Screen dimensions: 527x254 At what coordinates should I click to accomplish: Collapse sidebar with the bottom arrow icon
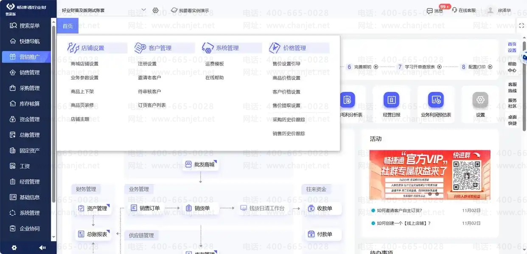pyautogui.click(x=42, y=248)
